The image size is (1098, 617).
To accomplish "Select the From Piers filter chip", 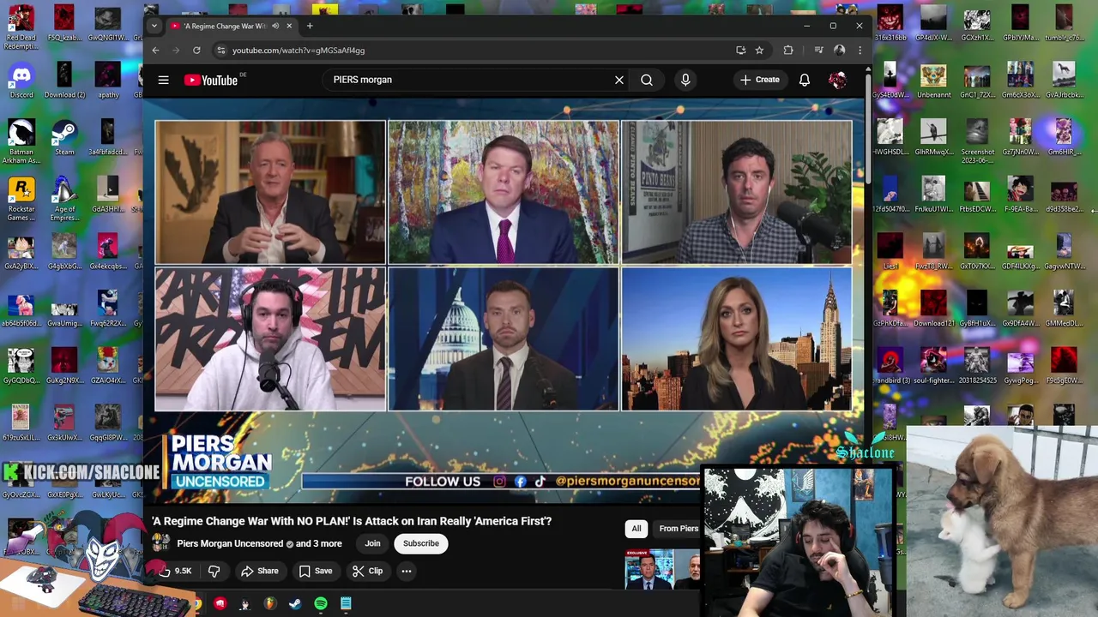I will point(678,529).
